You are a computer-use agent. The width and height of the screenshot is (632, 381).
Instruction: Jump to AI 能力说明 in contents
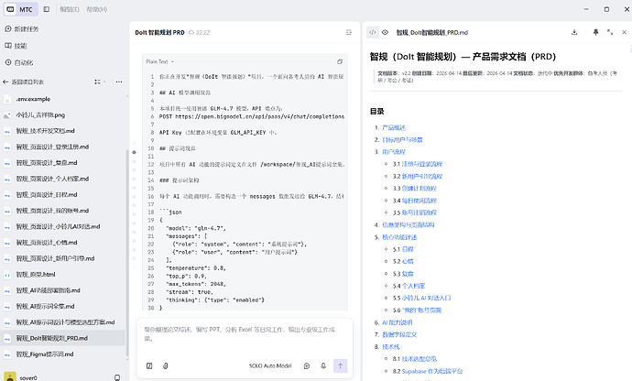coord(398,322)
